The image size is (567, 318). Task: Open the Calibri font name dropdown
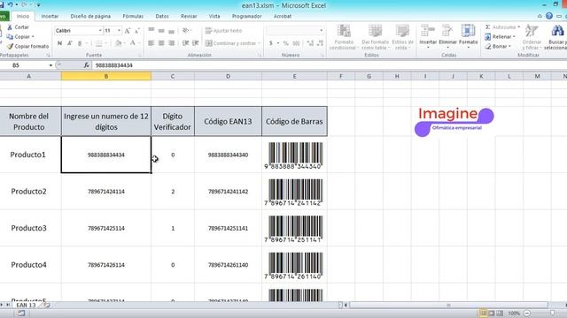[x=100, y=31]
